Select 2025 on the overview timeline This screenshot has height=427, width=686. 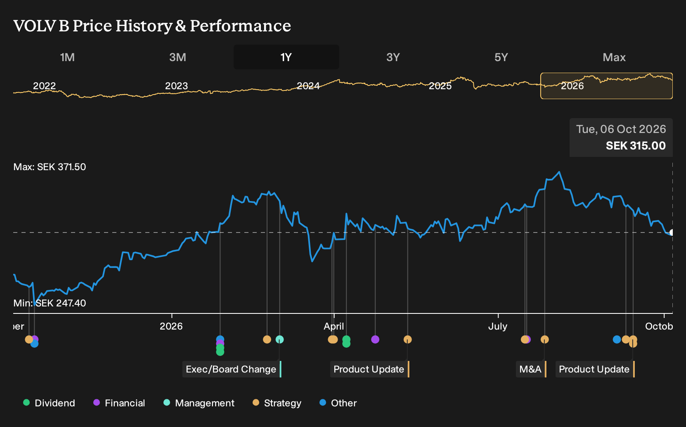click(440, 86)
